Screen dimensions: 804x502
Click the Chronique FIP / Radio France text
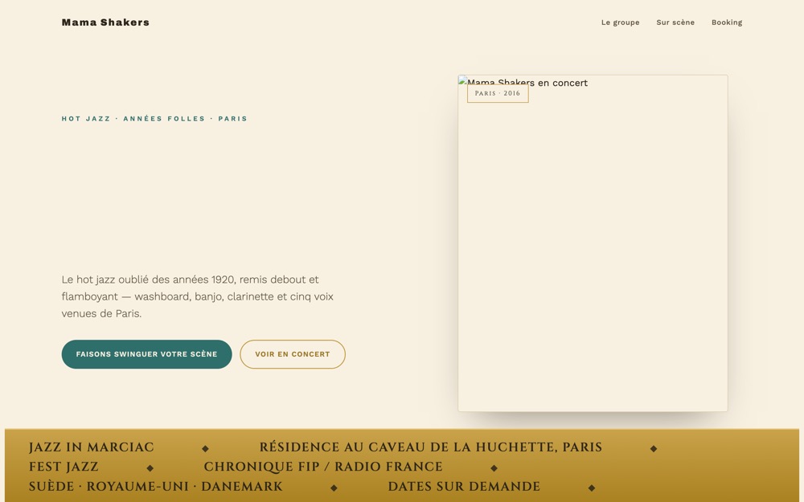click(323, 467)
